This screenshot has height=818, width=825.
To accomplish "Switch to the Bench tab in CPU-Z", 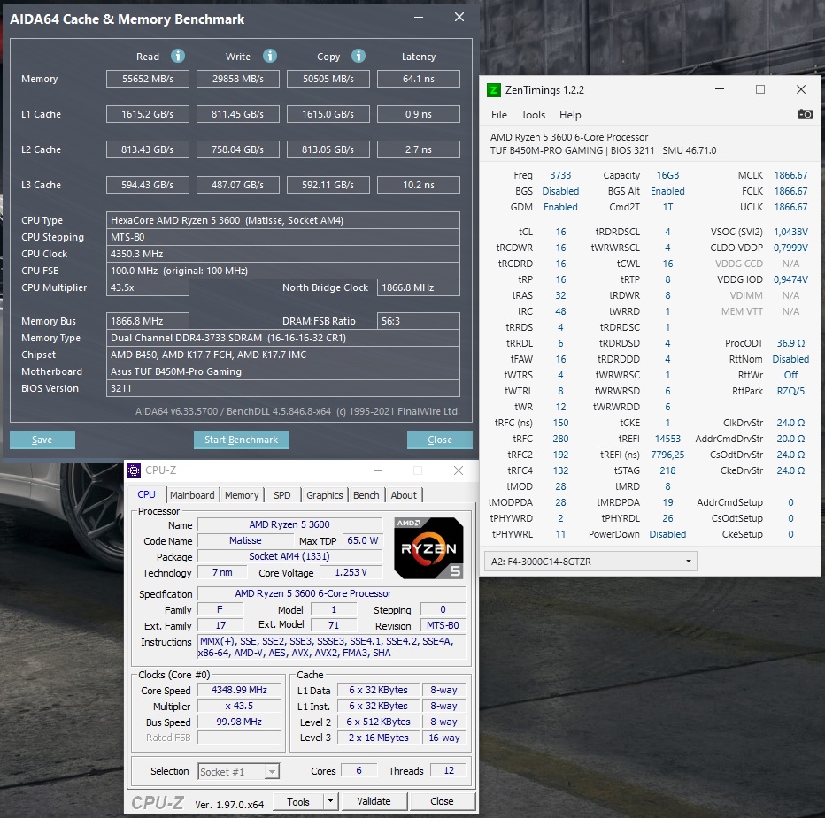I will [366, 495].
